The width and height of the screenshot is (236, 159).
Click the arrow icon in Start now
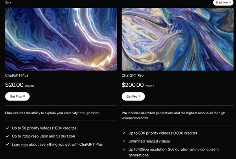point(230,2)
